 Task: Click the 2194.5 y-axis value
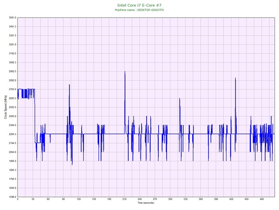[12, 143]
